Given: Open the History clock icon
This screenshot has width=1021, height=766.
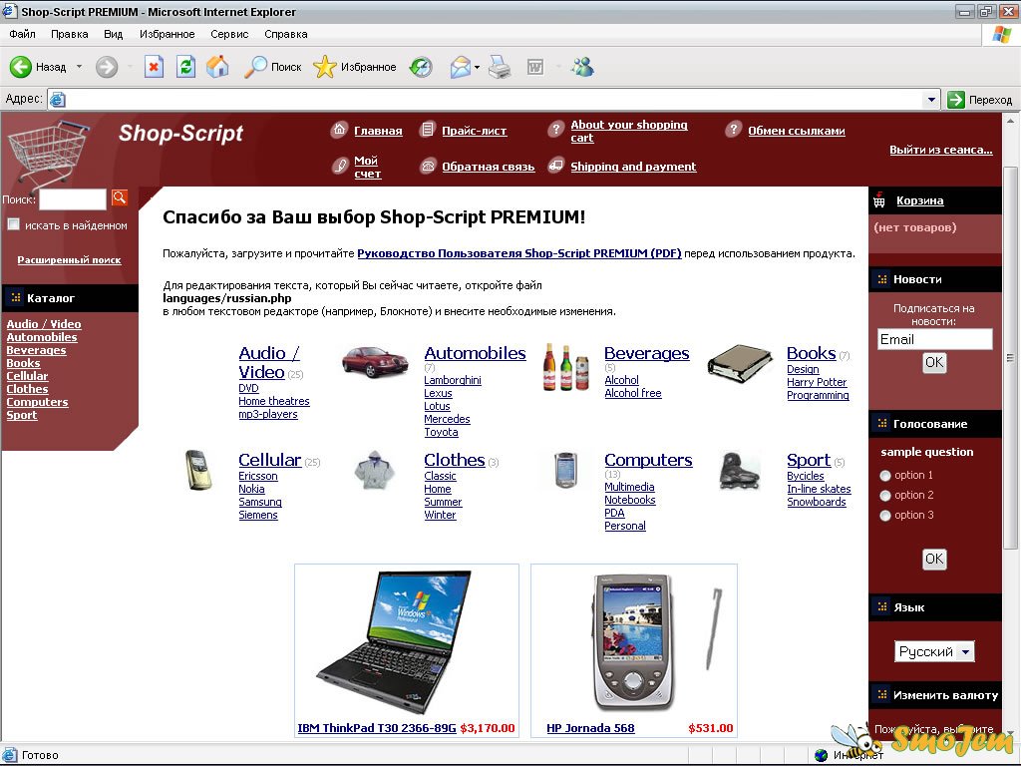Looking at the screenshot, I should [421, 67].
